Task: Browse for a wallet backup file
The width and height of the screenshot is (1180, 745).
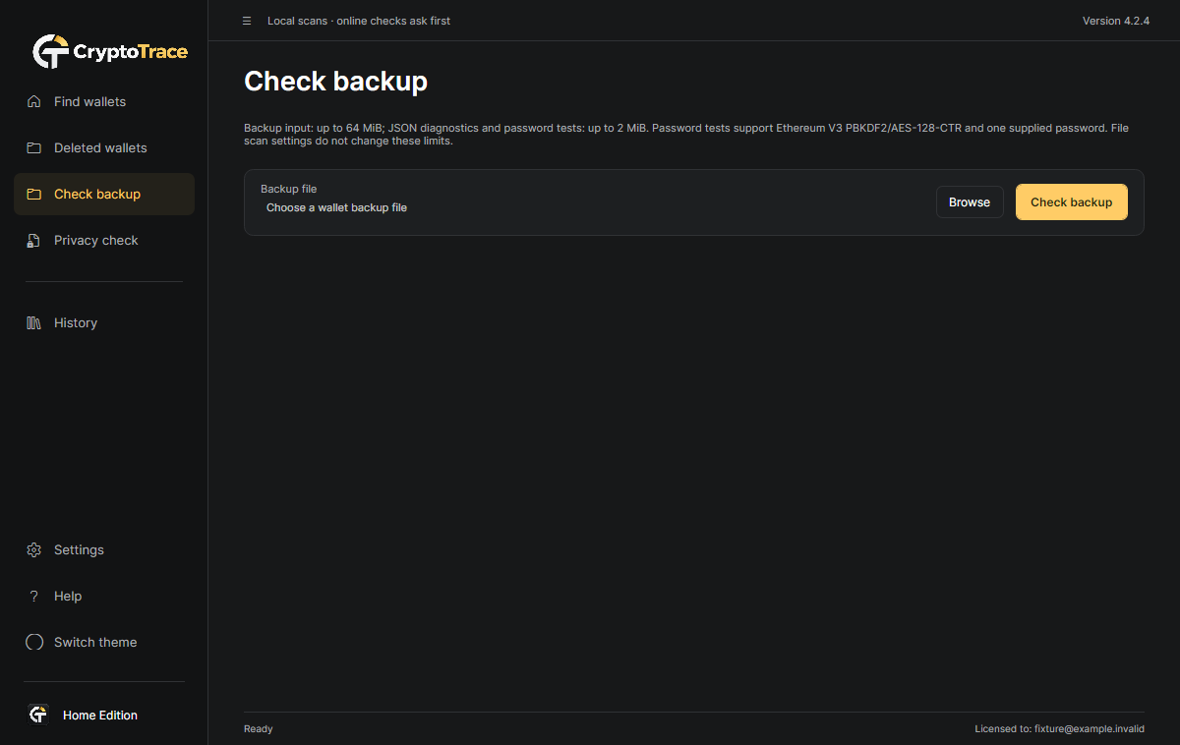Action: (970, 201)
